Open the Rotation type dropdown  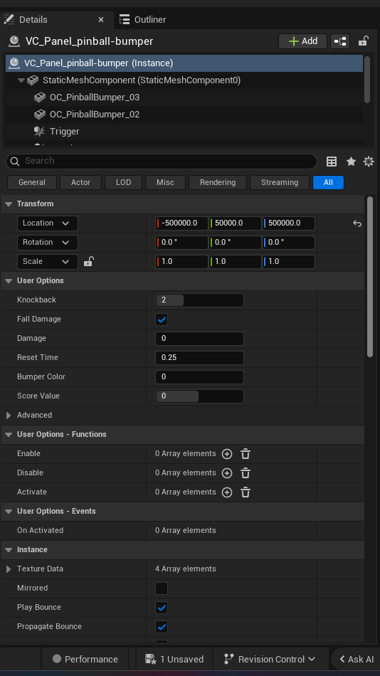(48, 242)
